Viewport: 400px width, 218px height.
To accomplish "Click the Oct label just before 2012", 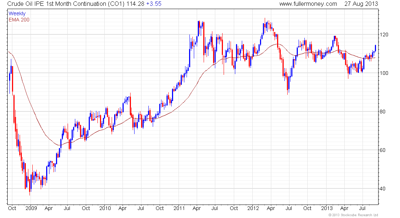I will (x=234, y=208).
